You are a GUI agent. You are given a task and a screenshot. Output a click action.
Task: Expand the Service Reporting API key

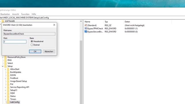(5, 87)
